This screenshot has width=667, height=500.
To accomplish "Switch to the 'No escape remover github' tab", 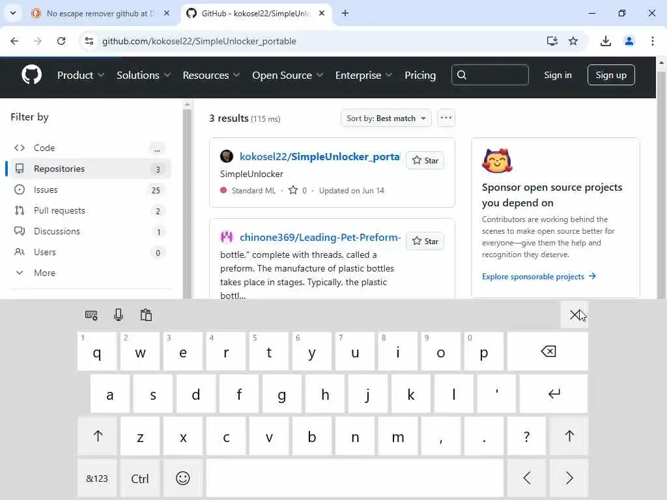I will click(x=100, y=14).
